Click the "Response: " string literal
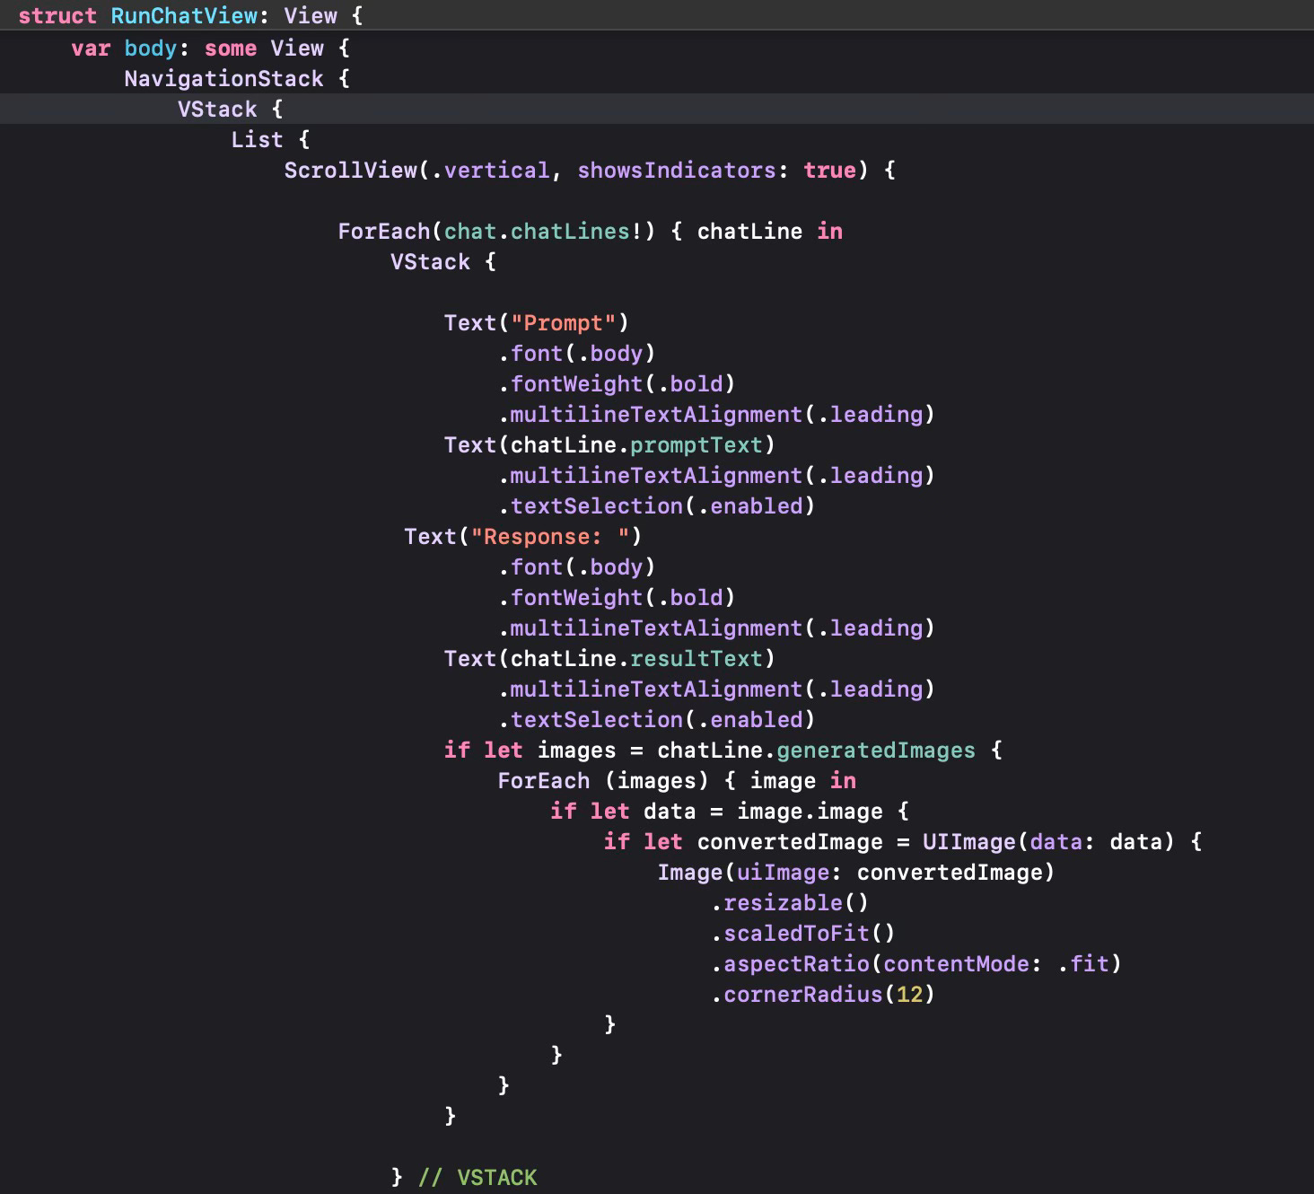 point(550,536)
